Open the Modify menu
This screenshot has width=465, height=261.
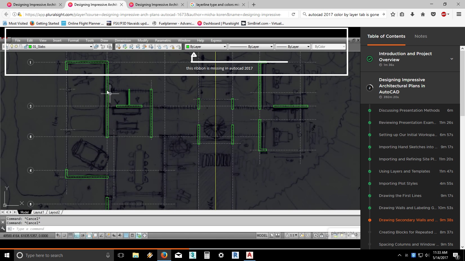(x=143, y=40)
